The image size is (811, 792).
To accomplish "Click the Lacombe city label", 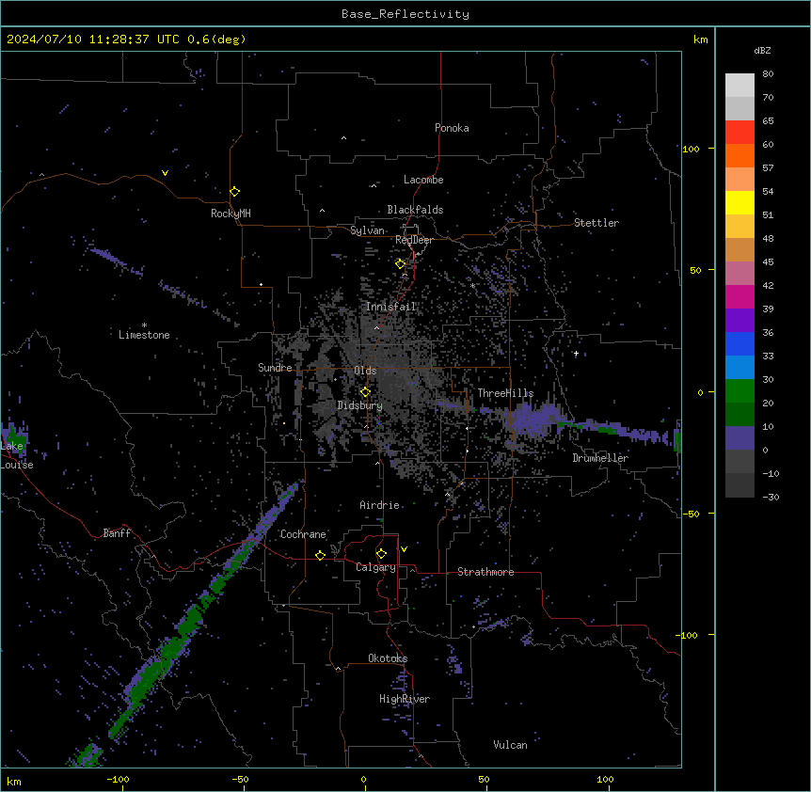I will [423, 180].
